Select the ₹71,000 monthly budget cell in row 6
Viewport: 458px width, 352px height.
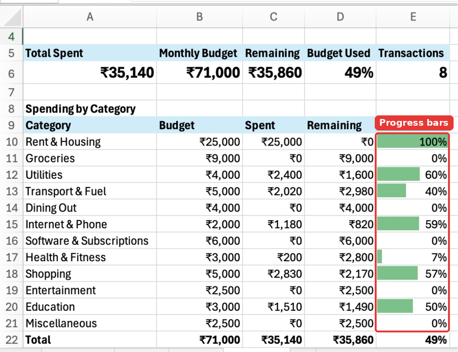200,73
